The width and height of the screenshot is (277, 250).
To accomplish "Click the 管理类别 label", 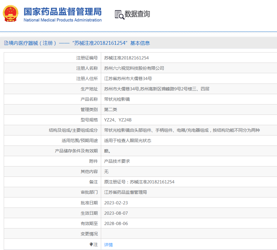I will pos(89,110).
